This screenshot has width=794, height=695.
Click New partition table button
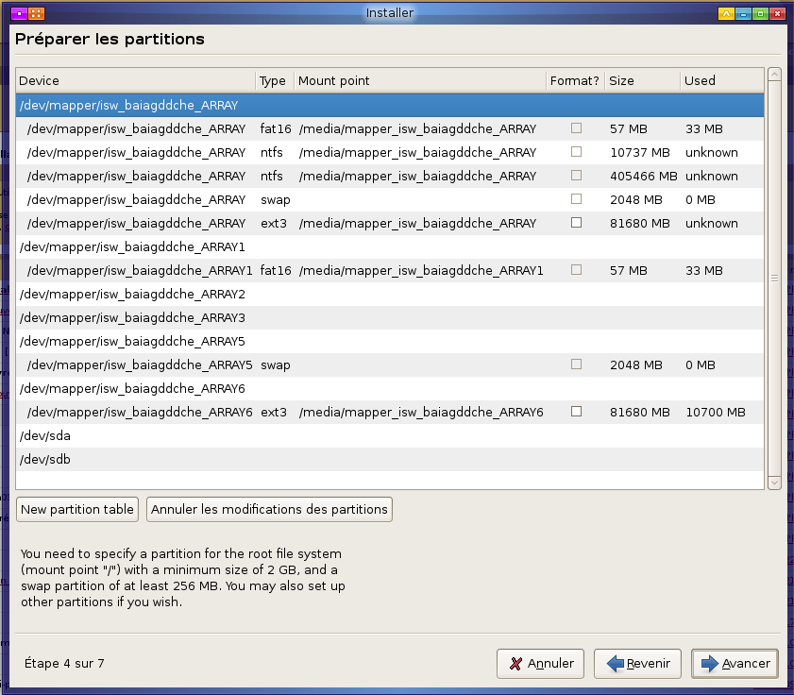pyautogui.click(x=77, y=509)
